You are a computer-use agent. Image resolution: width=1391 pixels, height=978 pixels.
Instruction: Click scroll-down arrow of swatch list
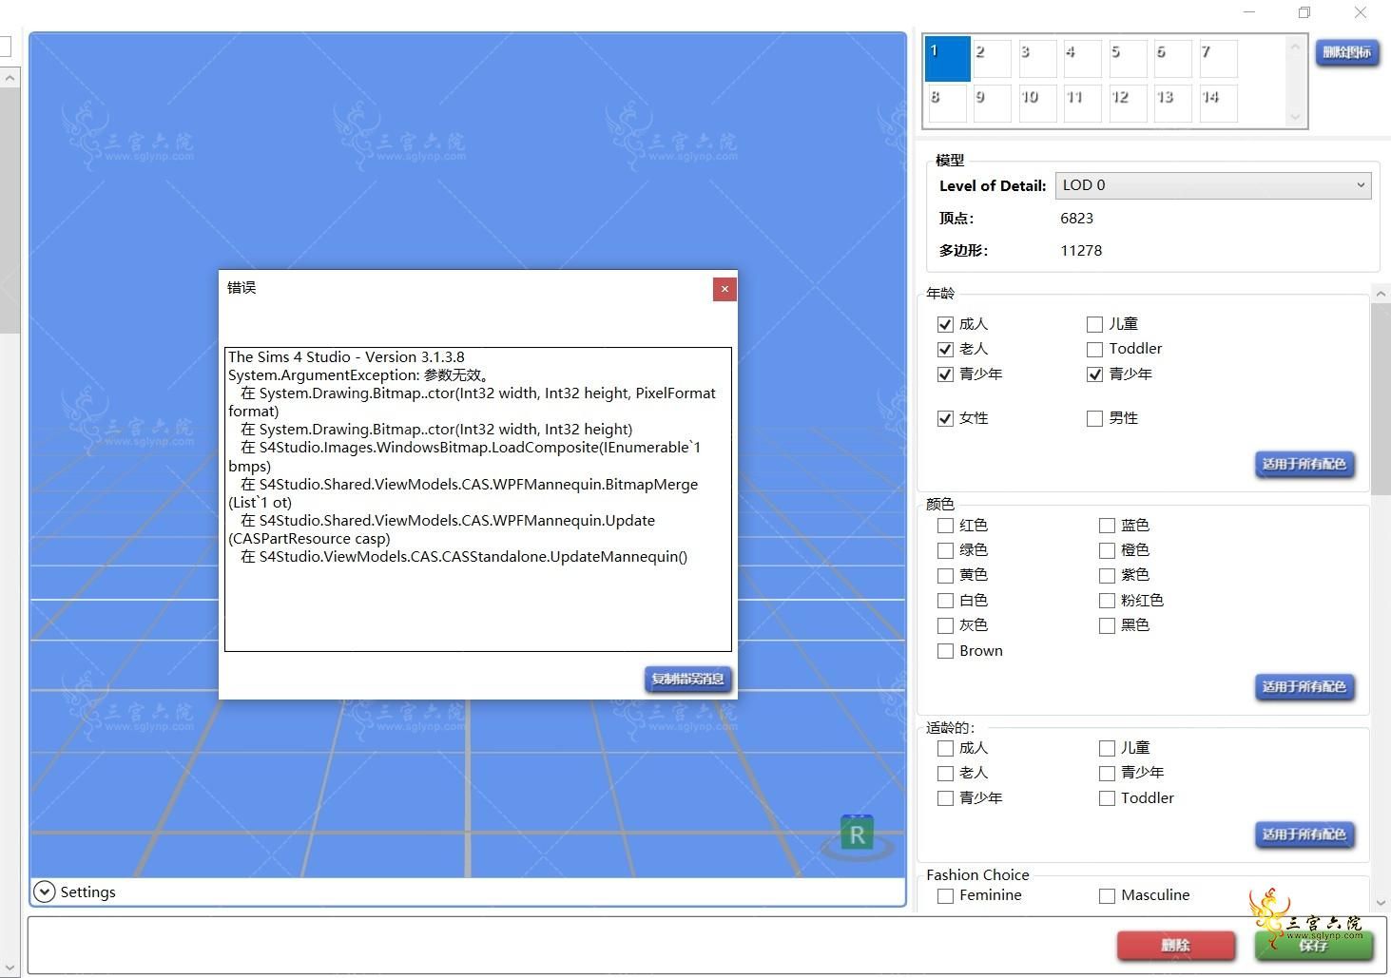point(1294,117)
